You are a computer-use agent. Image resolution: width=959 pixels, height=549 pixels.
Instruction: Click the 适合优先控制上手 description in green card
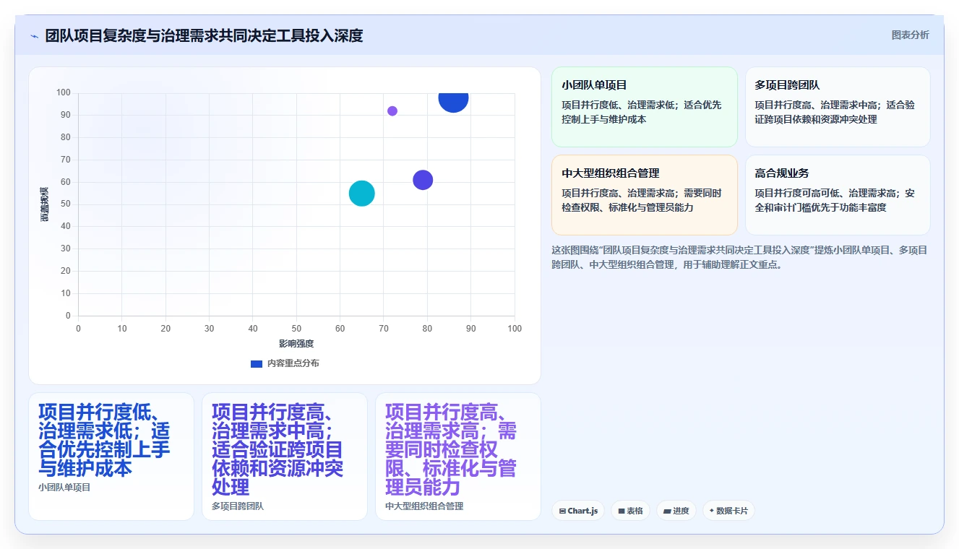tap(641, 112)
